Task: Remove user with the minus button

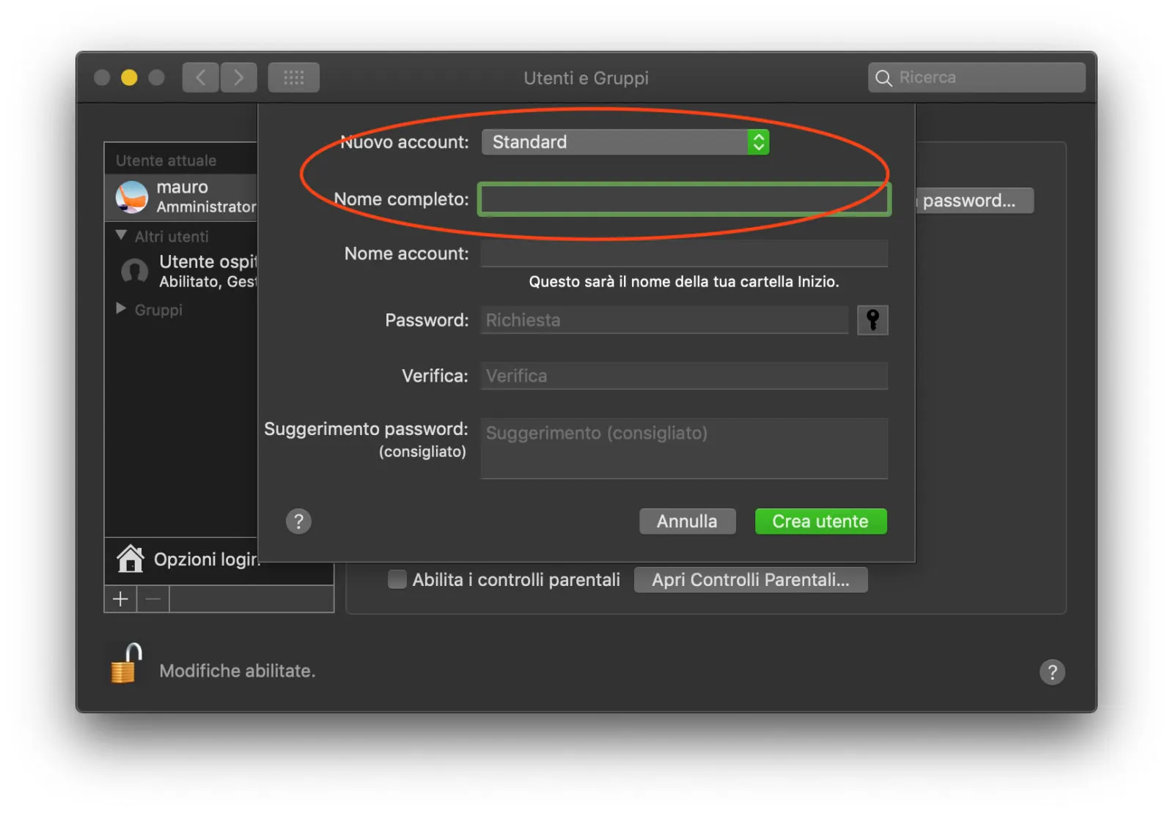Action: pyautogui.click(x=153, y=599)
